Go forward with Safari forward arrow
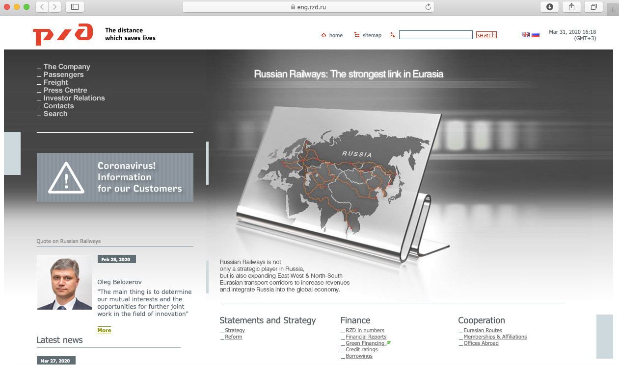This screenshot has height=365, width=619. pos(55,7)
